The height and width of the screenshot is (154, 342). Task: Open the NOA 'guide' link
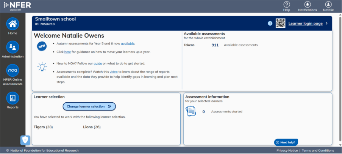(98, 63)
